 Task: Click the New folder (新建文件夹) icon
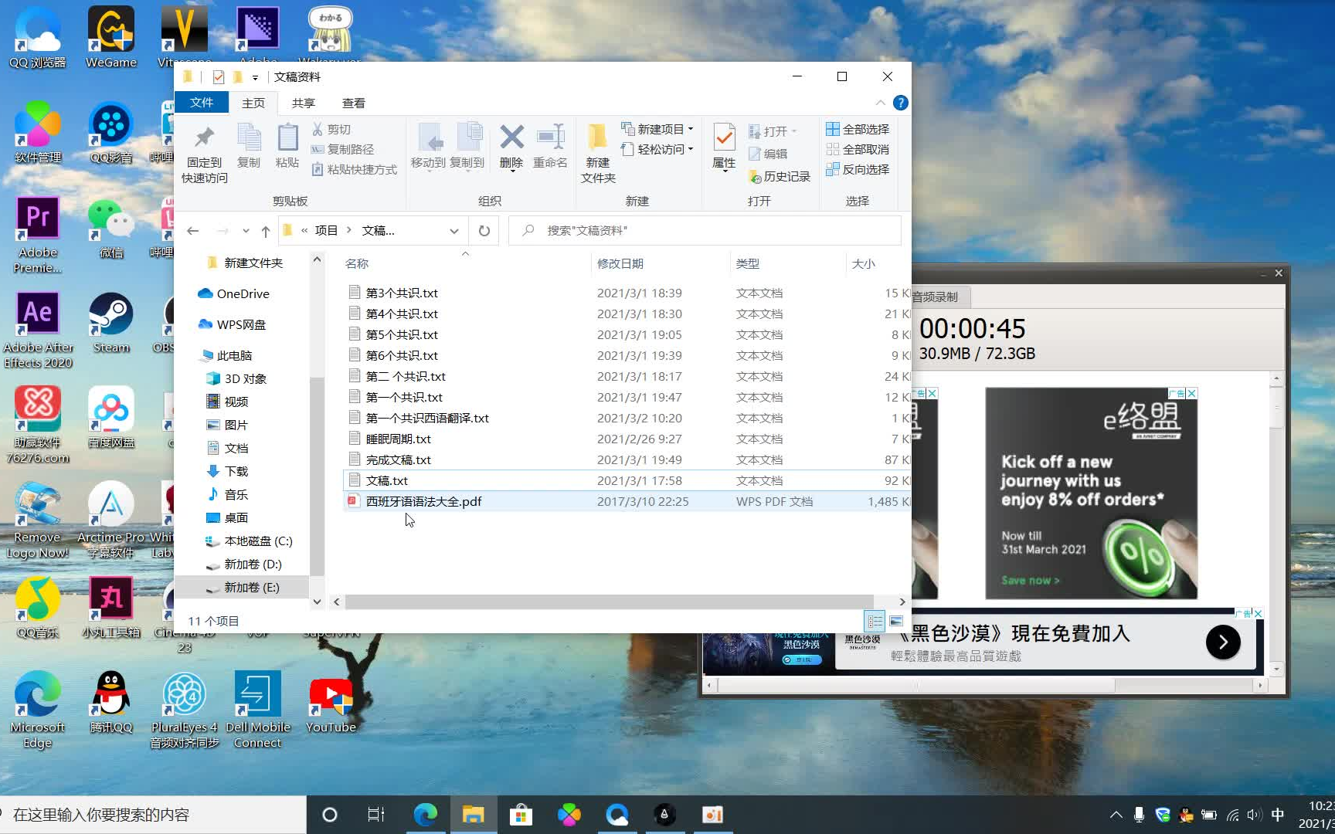pyautogui.click(x=598, y=153)
